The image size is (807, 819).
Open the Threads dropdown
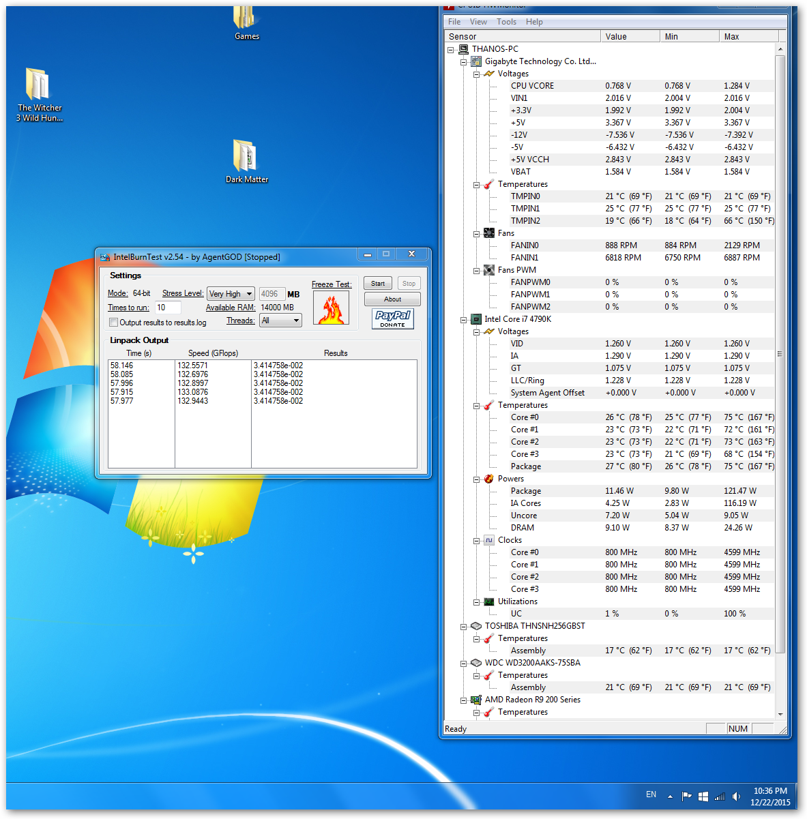pos(280,321)
